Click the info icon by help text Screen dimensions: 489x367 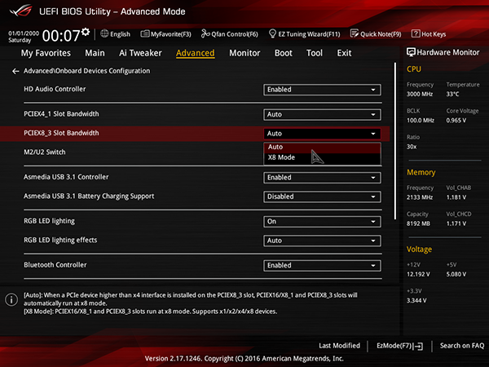tap(11, 299)
